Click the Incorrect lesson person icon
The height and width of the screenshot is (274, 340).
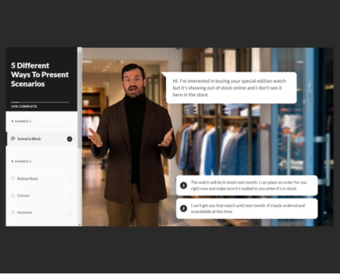[x=13, y=213]
